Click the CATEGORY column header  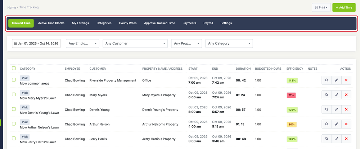coord(28,69)
